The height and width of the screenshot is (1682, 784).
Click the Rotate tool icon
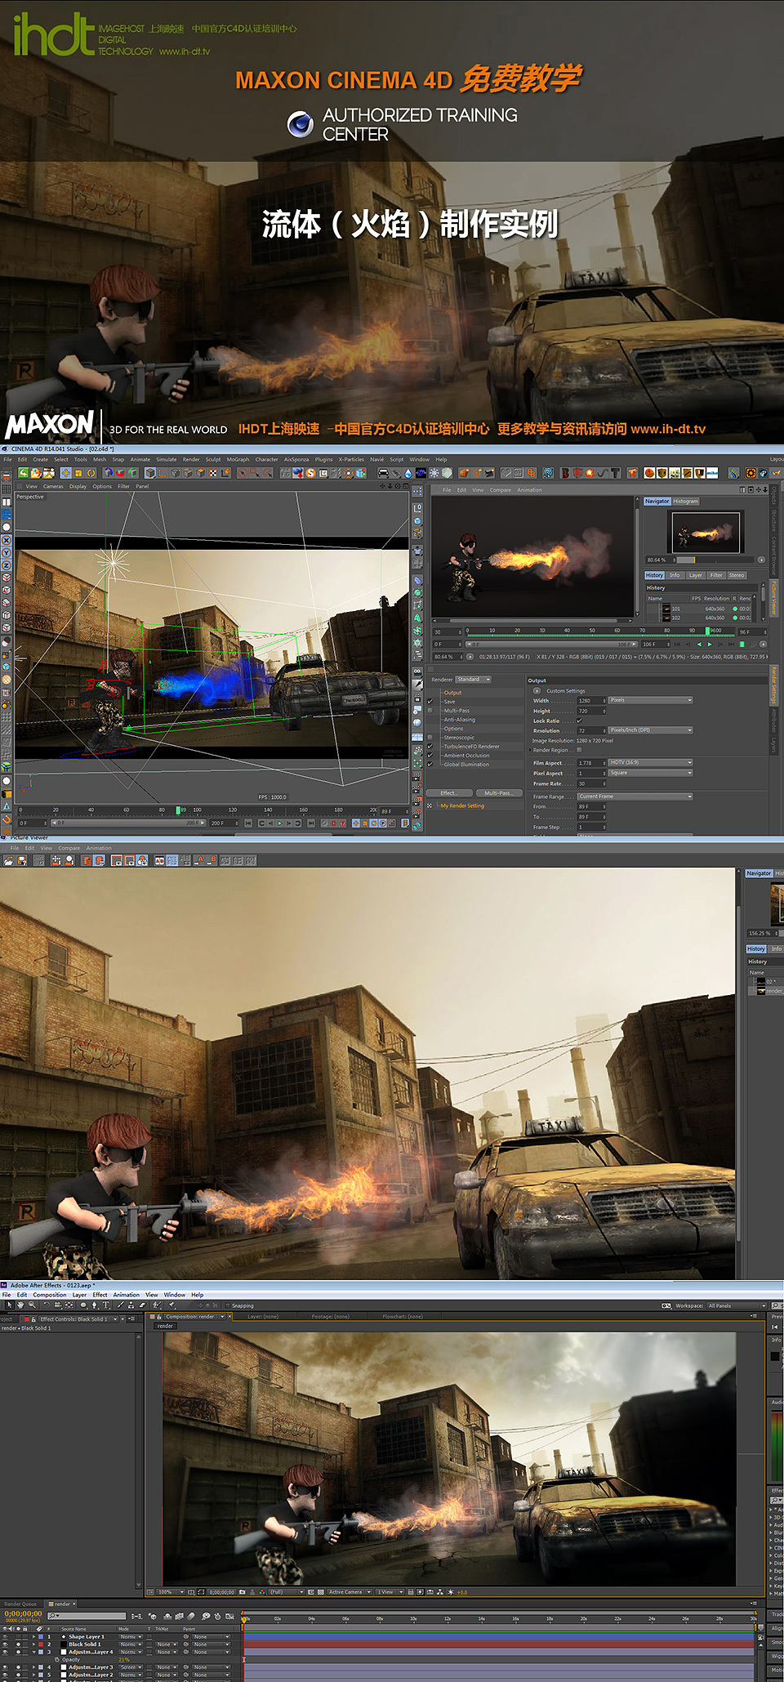(x=91, y=473)
